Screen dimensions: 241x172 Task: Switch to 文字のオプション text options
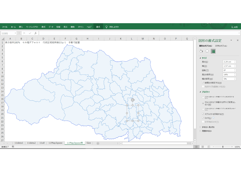point(221,46)
